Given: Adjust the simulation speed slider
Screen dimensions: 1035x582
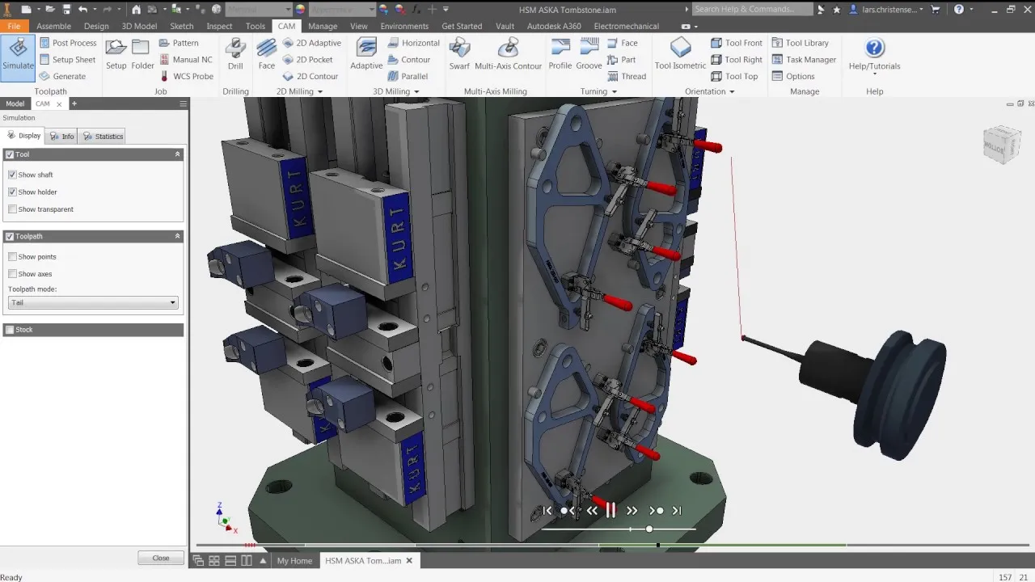Looking at the screenshot, I should click(x=649, y=529).
